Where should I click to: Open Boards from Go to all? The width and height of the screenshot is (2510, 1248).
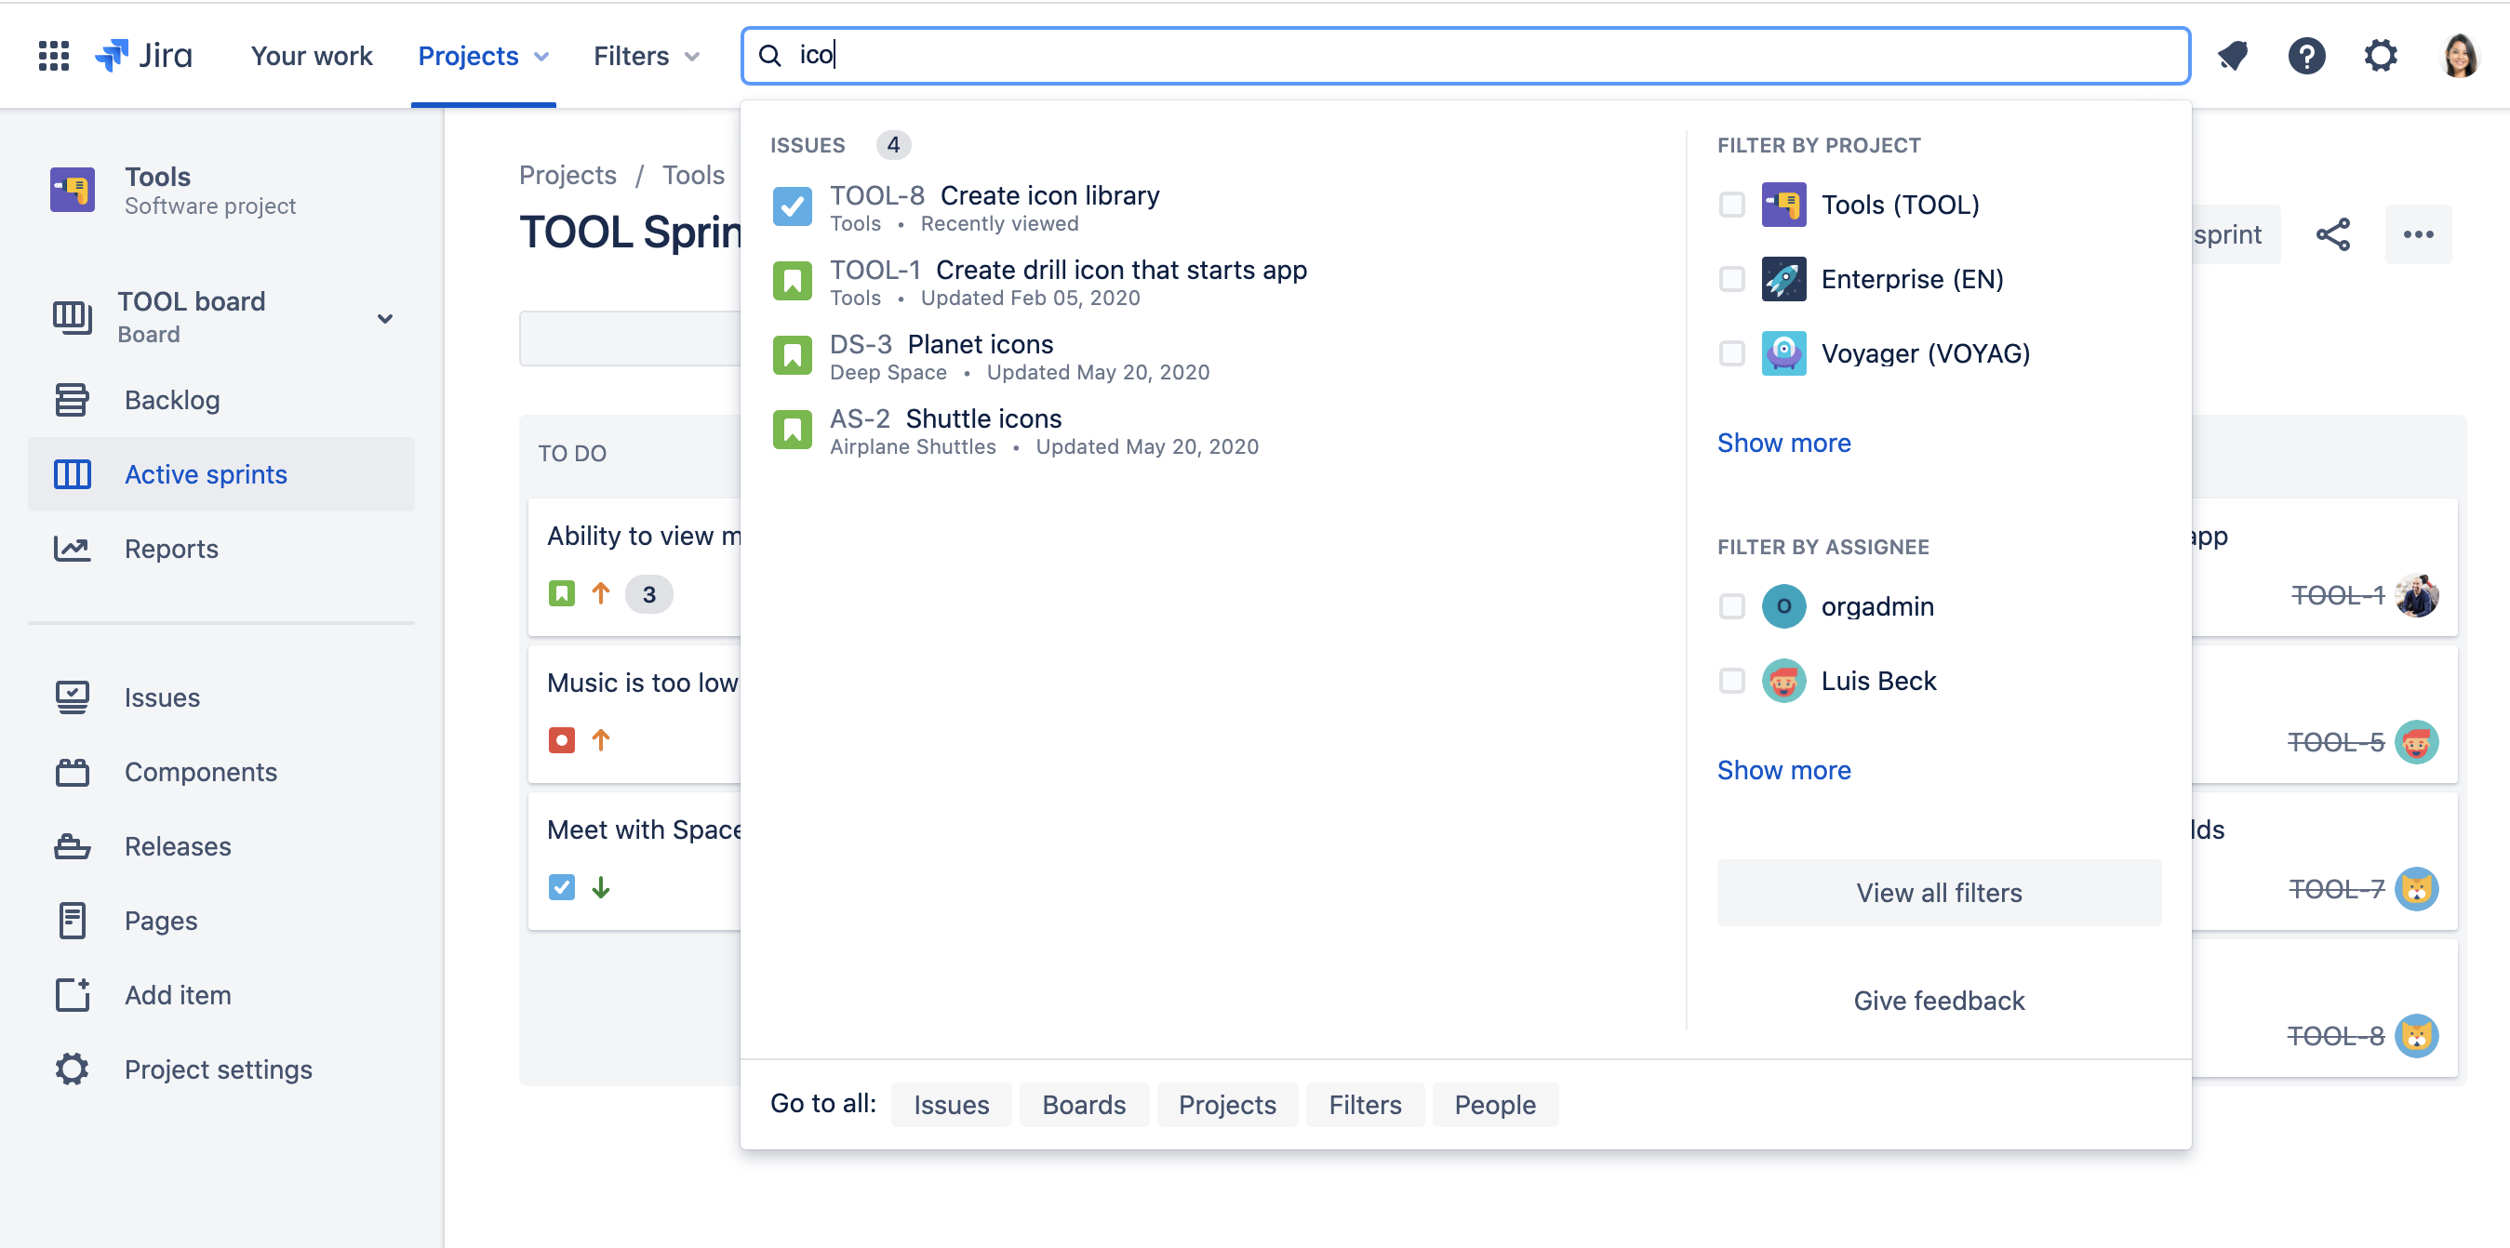coord(1084,1104)
